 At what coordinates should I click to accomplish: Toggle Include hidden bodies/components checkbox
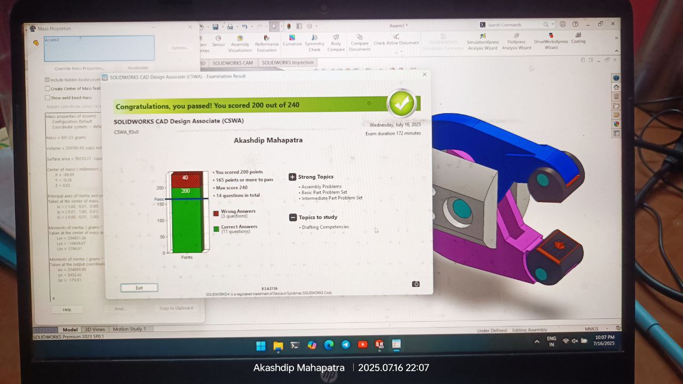click(x=47, y=80)
